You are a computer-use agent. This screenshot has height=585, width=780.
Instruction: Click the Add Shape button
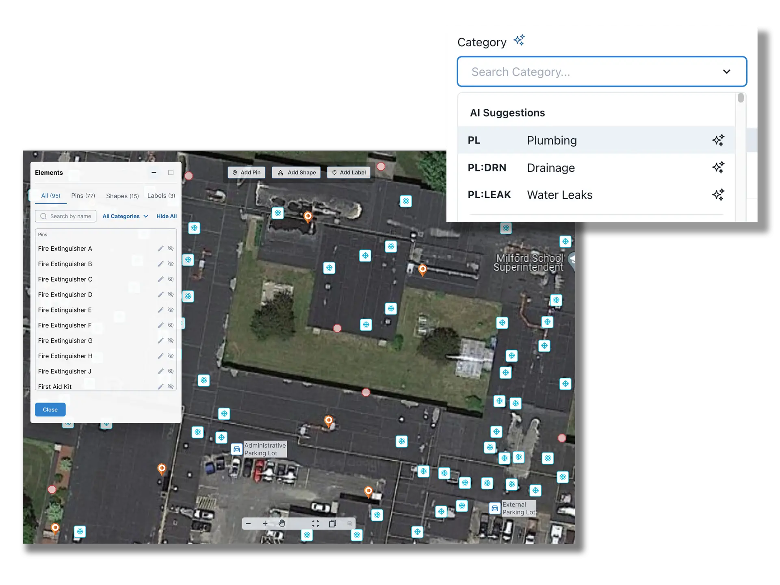(297, 173)
